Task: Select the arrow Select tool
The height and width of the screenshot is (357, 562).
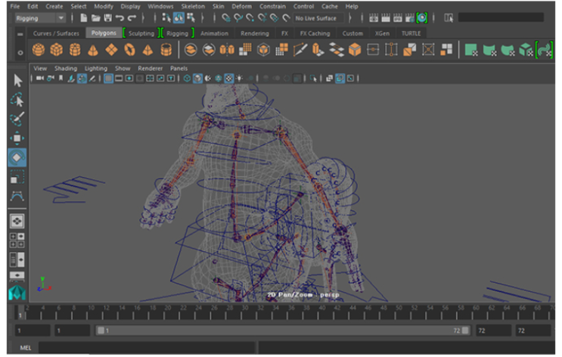Action: [x=17, y=81]
